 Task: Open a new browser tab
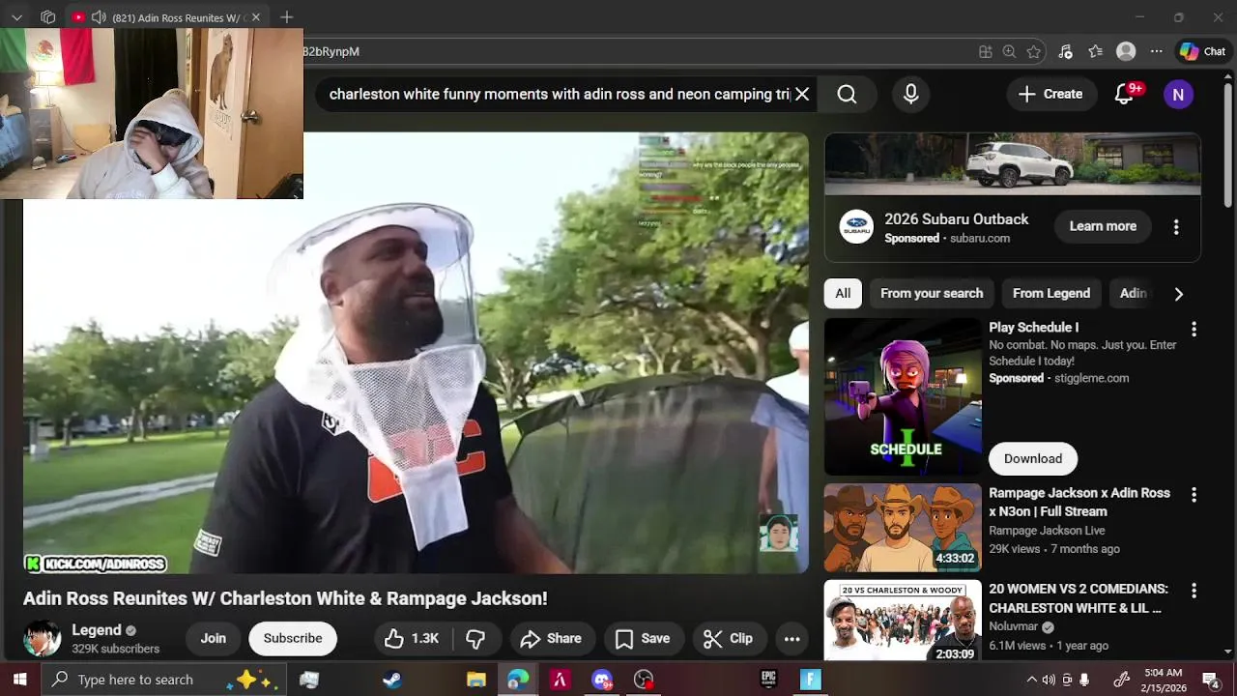point(286,17)
